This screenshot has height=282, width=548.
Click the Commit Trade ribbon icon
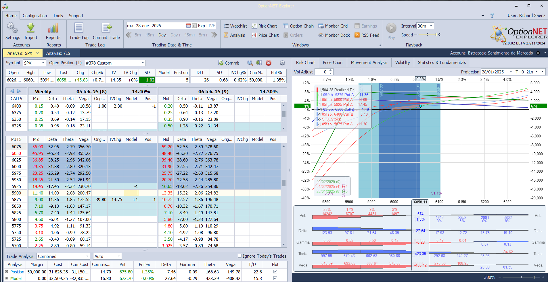(x=106, y=28)
